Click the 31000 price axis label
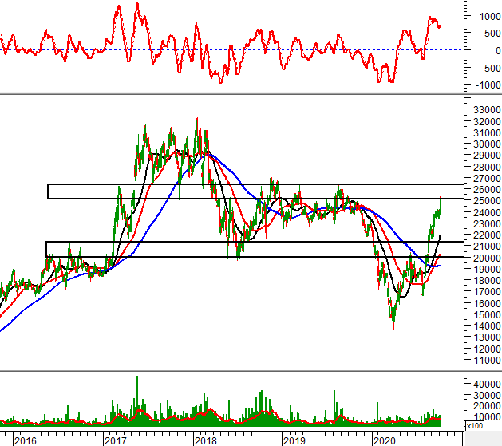502x446 pixels. pos(487,132)
